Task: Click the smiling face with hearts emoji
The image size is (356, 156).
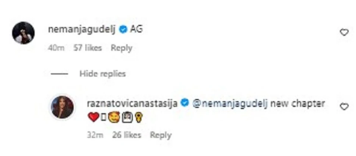Action: pyautogui.click(x=115, y=118)
